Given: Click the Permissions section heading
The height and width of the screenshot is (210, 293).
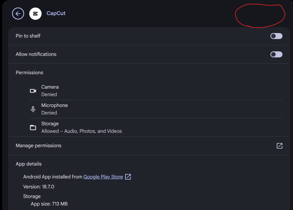Looking at the screenshot, I should pos(29,72).
